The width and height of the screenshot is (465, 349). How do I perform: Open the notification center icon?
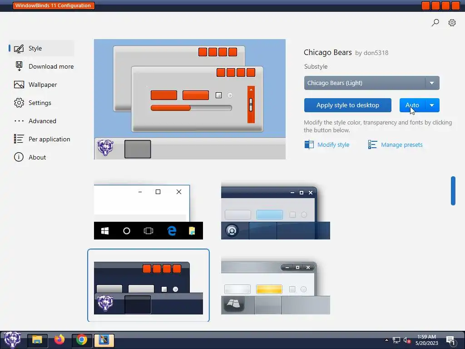click(450, 341)
